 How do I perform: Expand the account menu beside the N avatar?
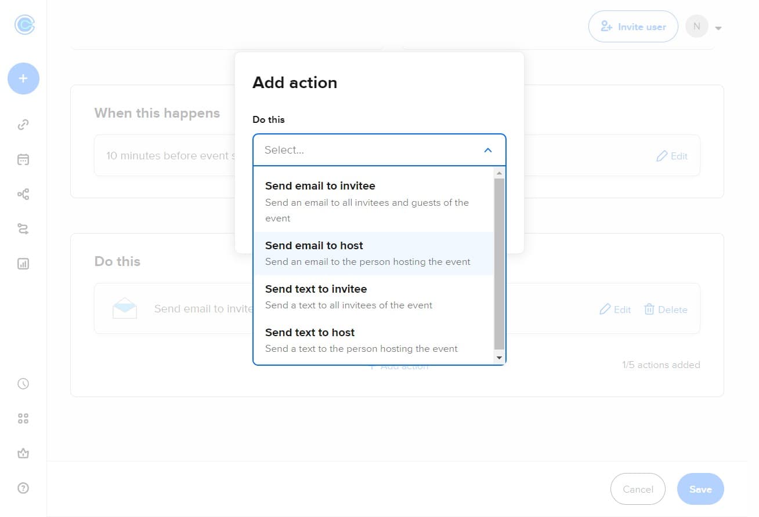[x=718, y=27]
